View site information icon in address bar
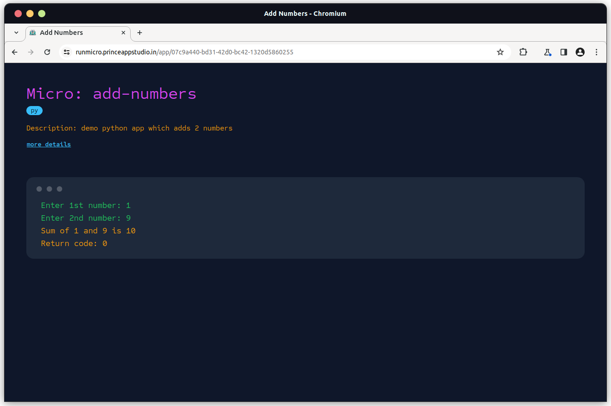The height and width of the screenshot is (406, 611). point(67,52)
